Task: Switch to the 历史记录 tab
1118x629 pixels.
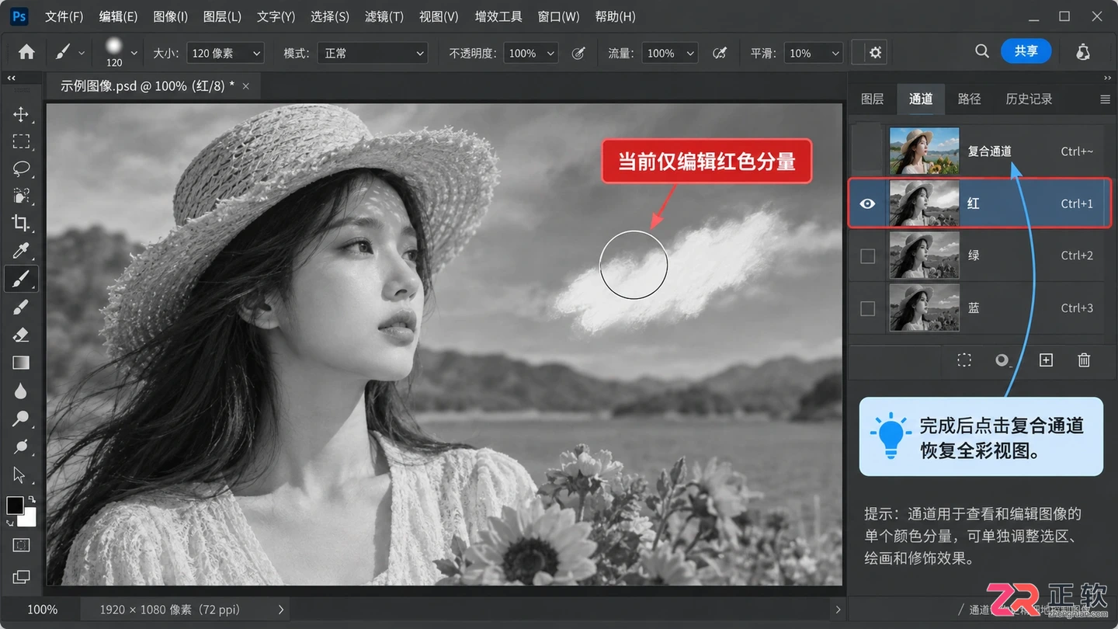Action: (x=1029, y=99)
